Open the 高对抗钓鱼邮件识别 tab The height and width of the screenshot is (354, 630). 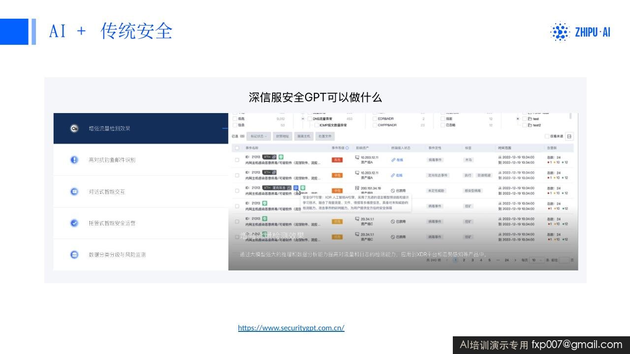(x=141, y=160)
